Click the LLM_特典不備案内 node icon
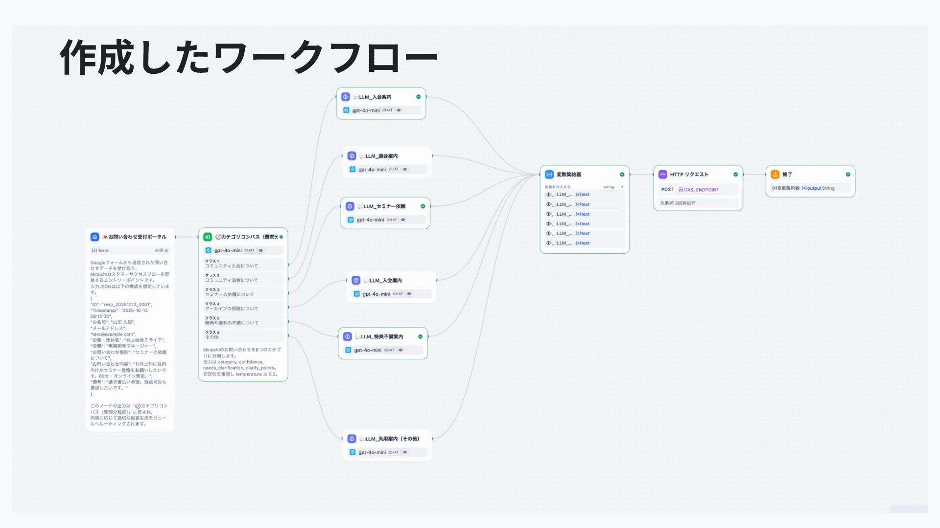Viewport: 940px width, 528px height. point(347,337)
